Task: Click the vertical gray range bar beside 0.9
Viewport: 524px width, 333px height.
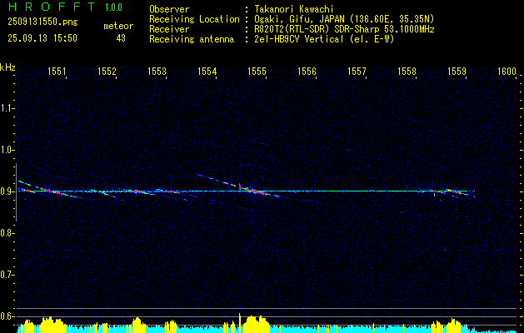Action: pyautogui.click(x=17, y=192)
